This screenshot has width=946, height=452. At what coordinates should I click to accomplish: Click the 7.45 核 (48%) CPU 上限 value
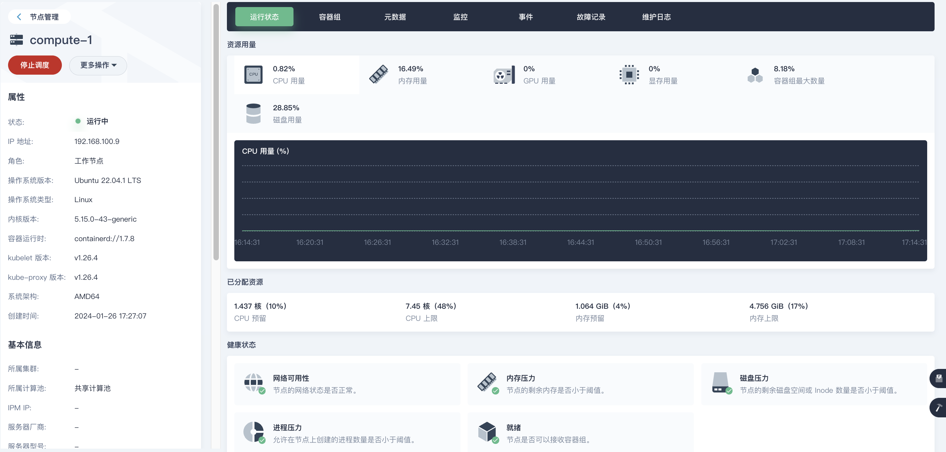pyautogui.click(x=431, y=306)
